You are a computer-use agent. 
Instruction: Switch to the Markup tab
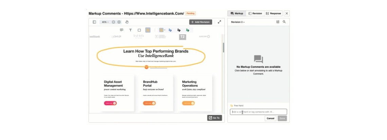click(x=237, y=13)
